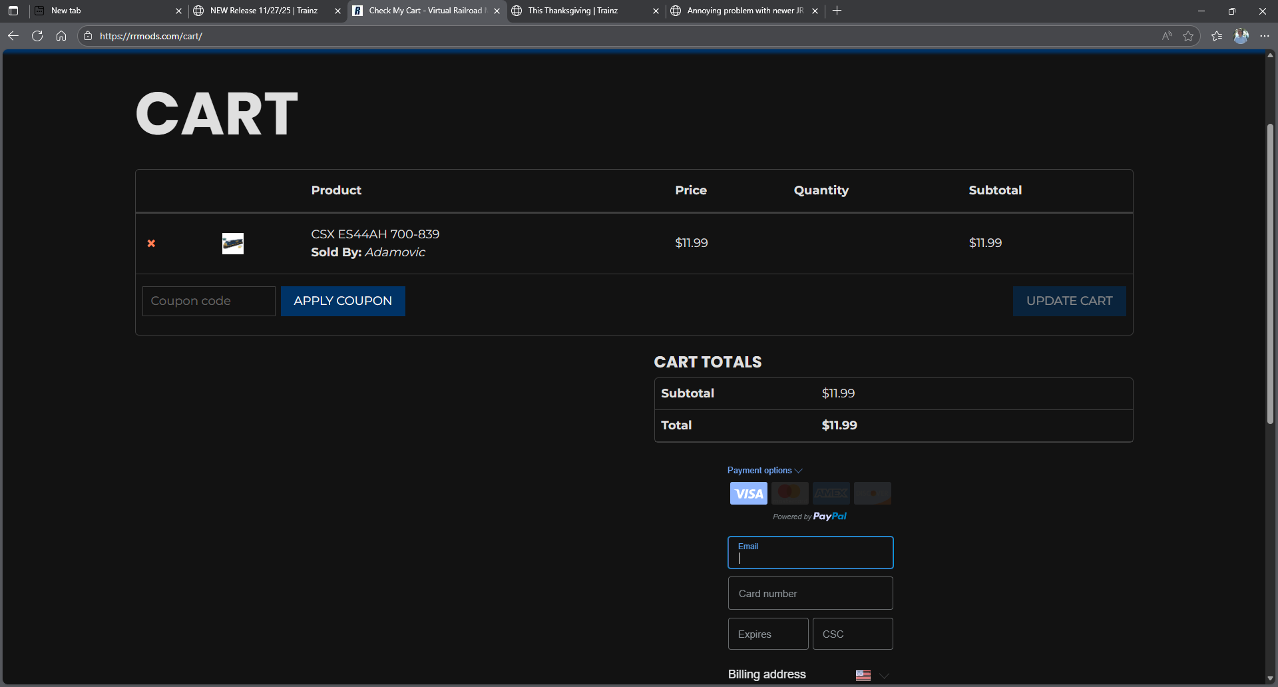The height and width of the screenshot is (687, 1278).
Task: Open the CSX ES44AH product thumbnail
Action: point(233,244)
